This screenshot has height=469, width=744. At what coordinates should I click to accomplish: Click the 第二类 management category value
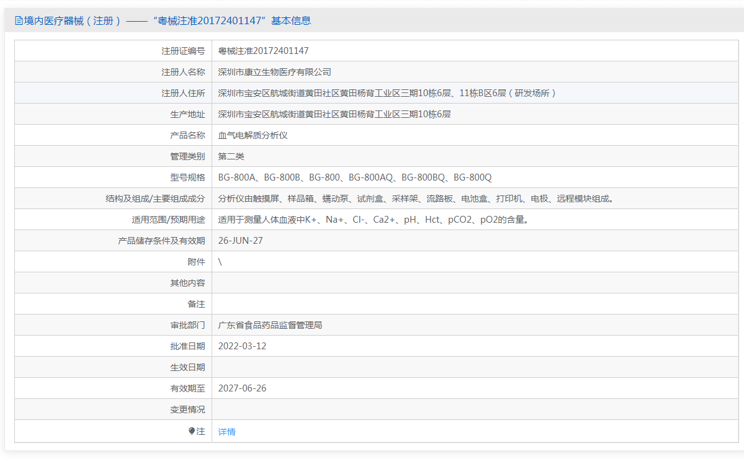(231, 156)
